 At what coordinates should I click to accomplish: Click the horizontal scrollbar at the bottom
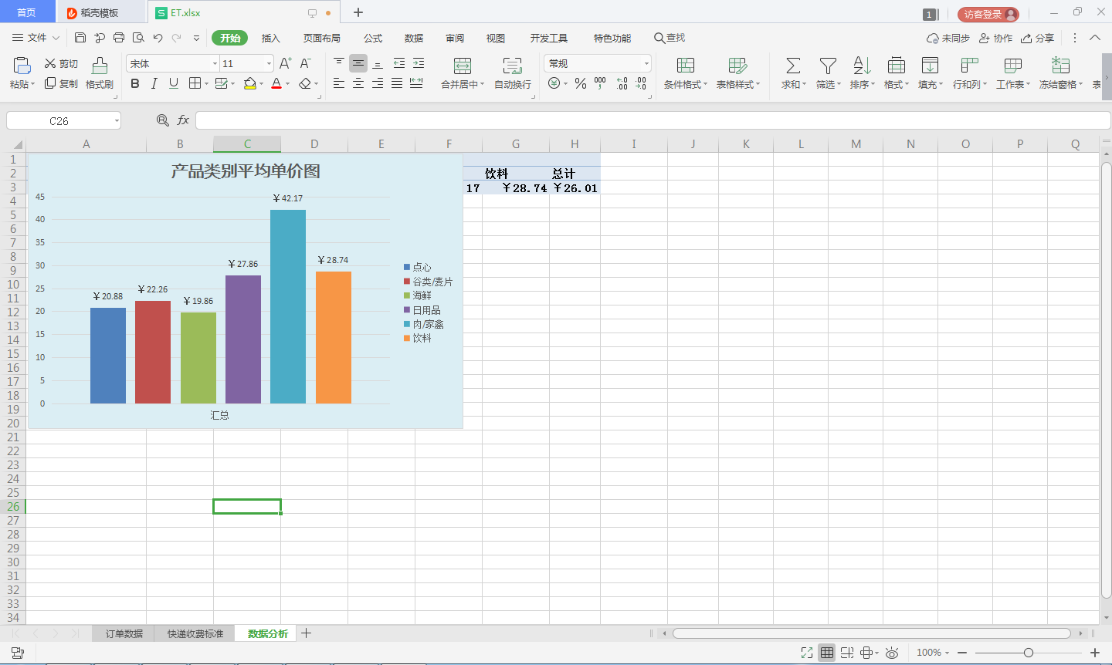coord(872,633)
